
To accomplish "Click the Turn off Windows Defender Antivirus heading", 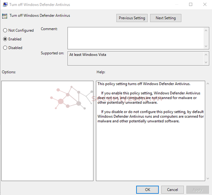I will coord(40,15).
